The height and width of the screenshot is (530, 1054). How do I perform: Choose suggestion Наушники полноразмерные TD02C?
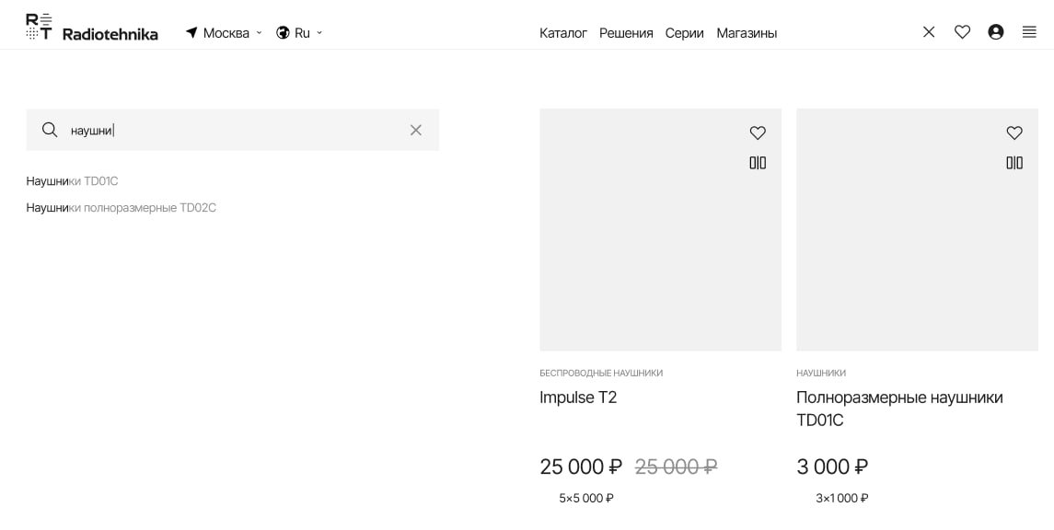(122, 208)
